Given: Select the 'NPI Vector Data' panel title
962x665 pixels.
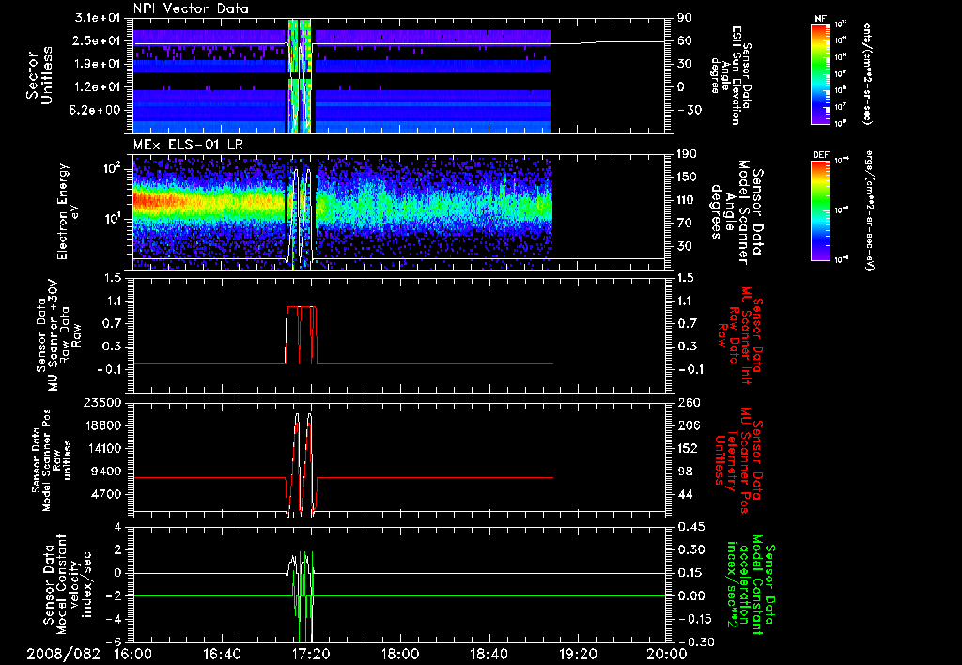Looking at the screenshot, I should point(192,8).
